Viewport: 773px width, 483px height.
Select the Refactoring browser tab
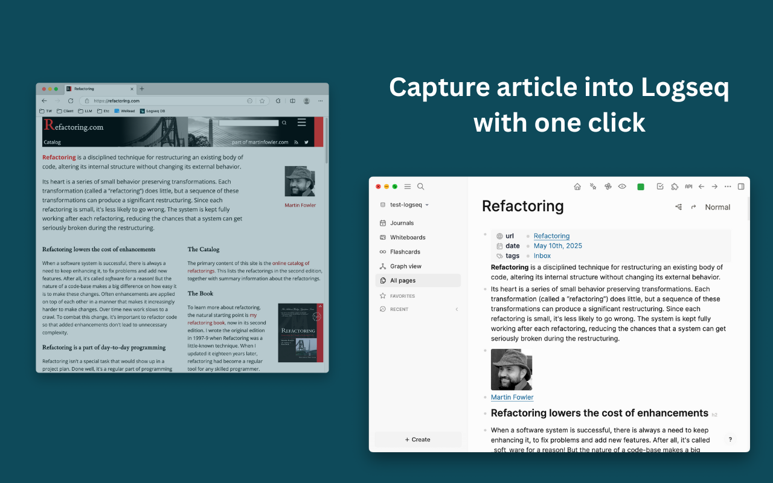click(100, 89)
